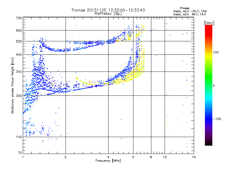Click the 100 tick label on height axis
Image resolution: width=228 pixels, height=171 pixels.
tap(19, 137)
